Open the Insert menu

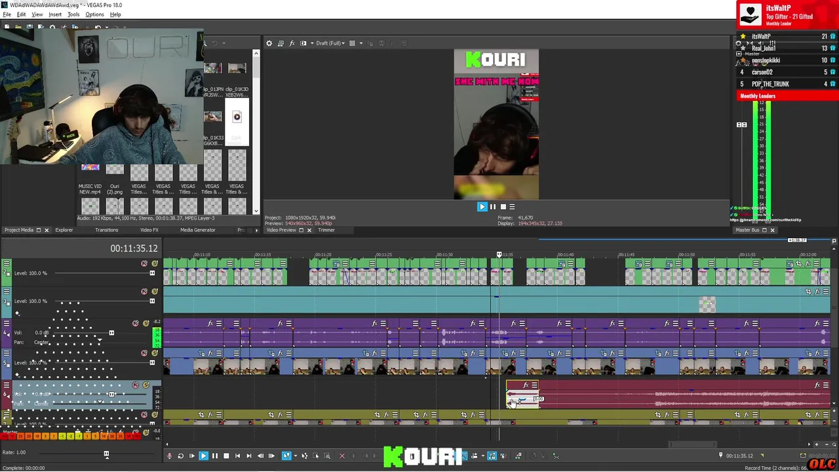pyautogui.click(x=55, y=14)
